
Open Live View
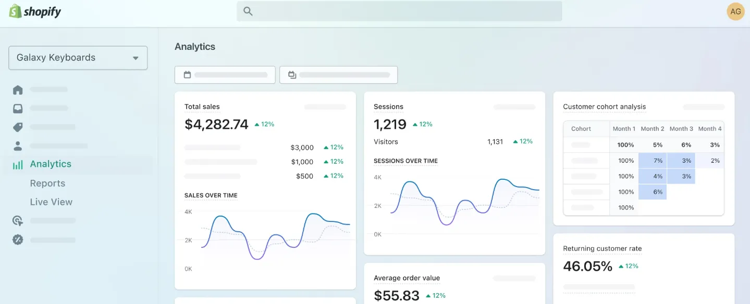pyautogui.click(x=51, y=202)
